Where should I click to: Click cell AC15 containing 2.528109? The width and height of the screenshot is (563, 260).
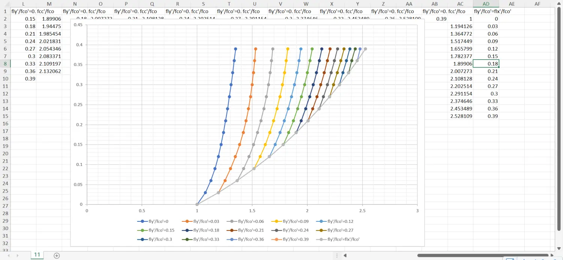(461, 116)
